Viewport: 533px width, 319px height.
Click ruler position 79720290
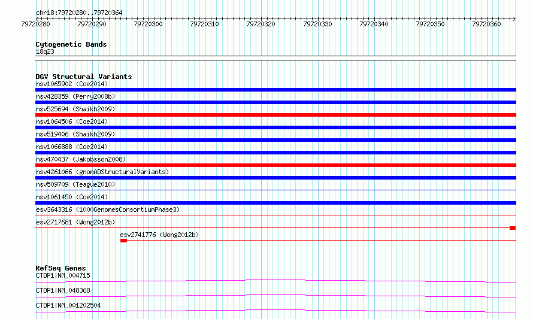92,24
